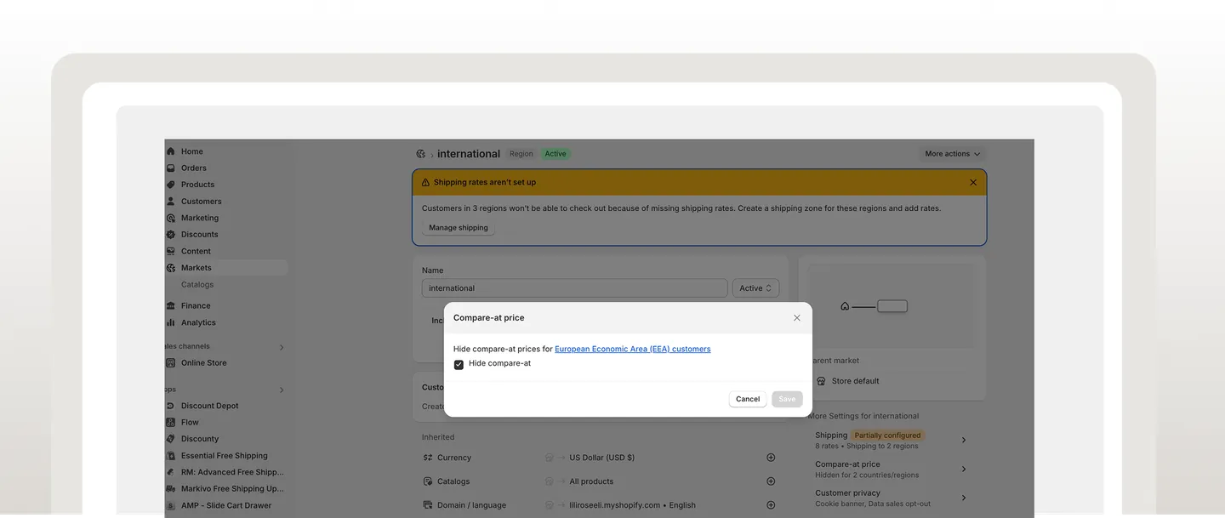Image resolution: width=1225 pixels, height=518 pixels.
Task: Open the European Economic Area customers link
Action: pos(633,349)
